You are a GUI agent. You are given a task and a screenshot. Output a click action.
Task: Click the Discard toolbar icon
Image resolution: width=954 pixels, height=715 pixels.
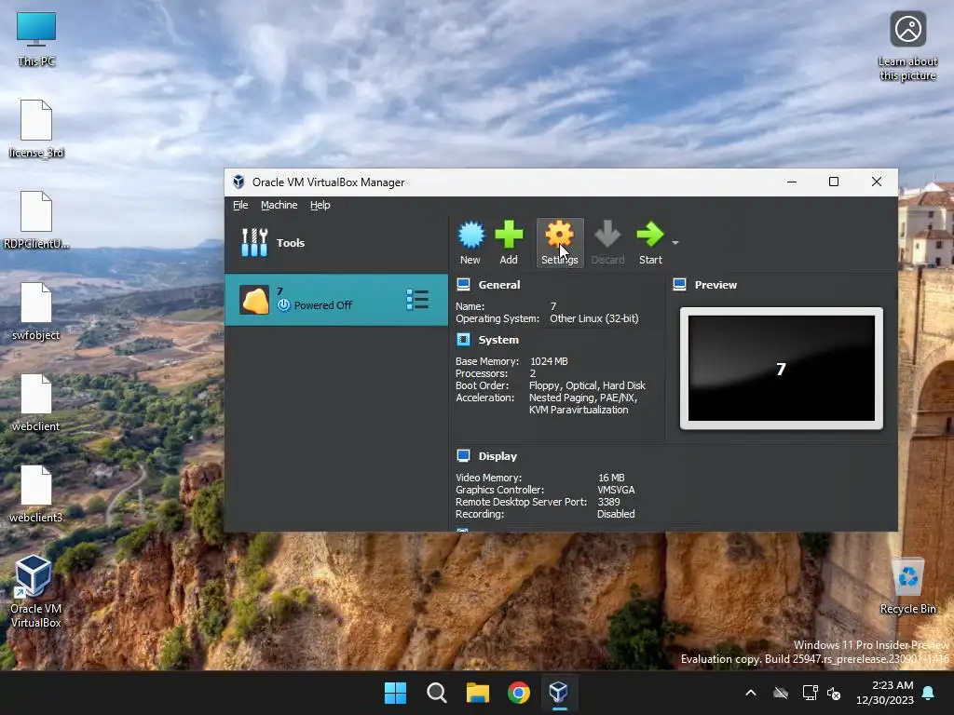tap(607, 236)
